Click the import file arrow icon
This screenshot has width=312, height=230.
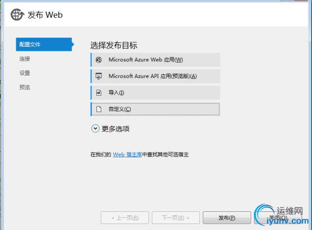point(99,92)
